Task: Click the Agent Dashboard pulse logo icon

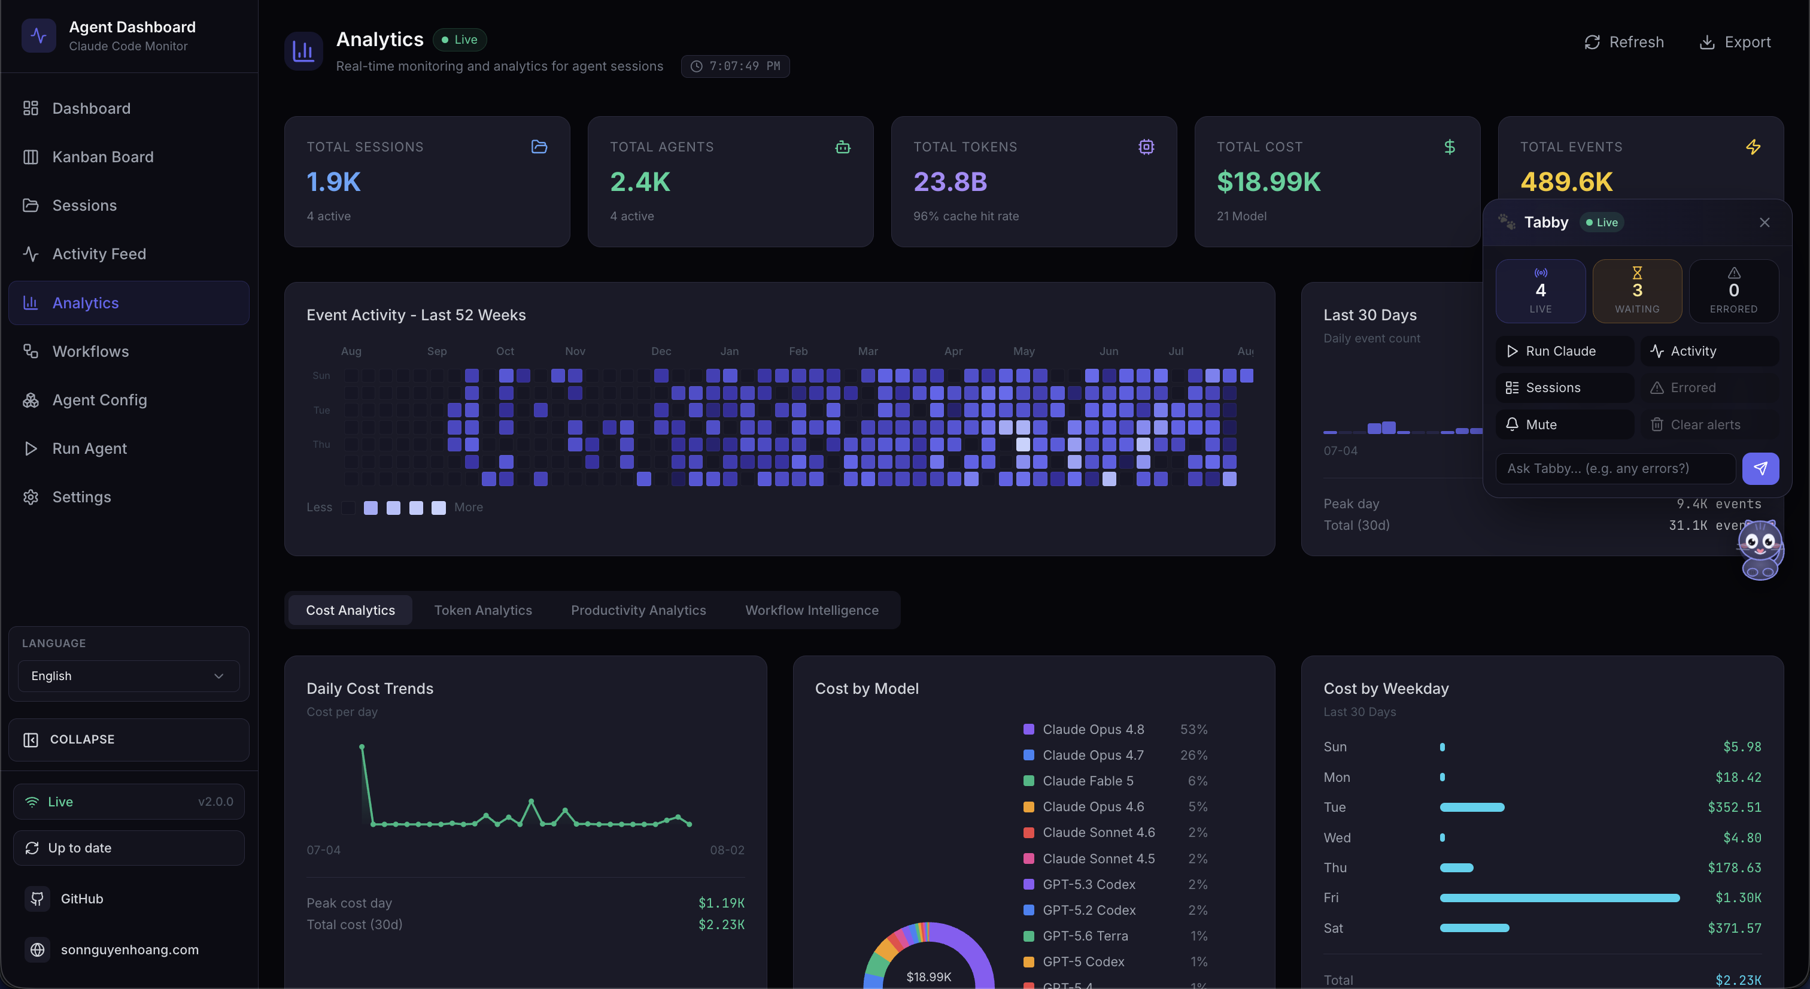Action: tap(39, 36)
